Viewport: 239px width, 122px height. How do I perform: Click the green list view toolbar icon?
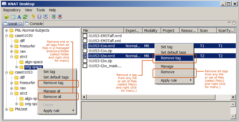coord(13,17)
